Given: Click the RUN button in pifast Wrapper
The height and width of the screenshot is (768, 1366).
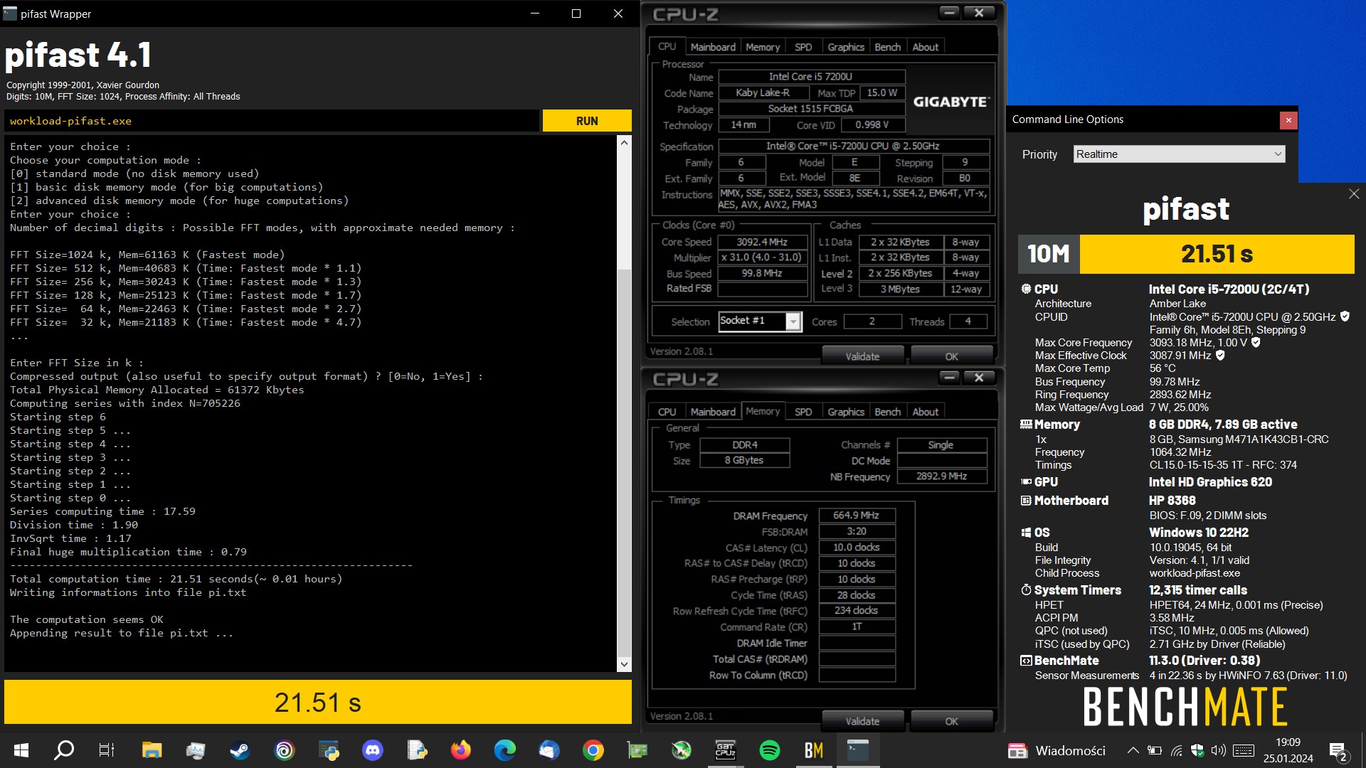Looking at the screenshot, I should pyautogui.click(x=587, y=121).
